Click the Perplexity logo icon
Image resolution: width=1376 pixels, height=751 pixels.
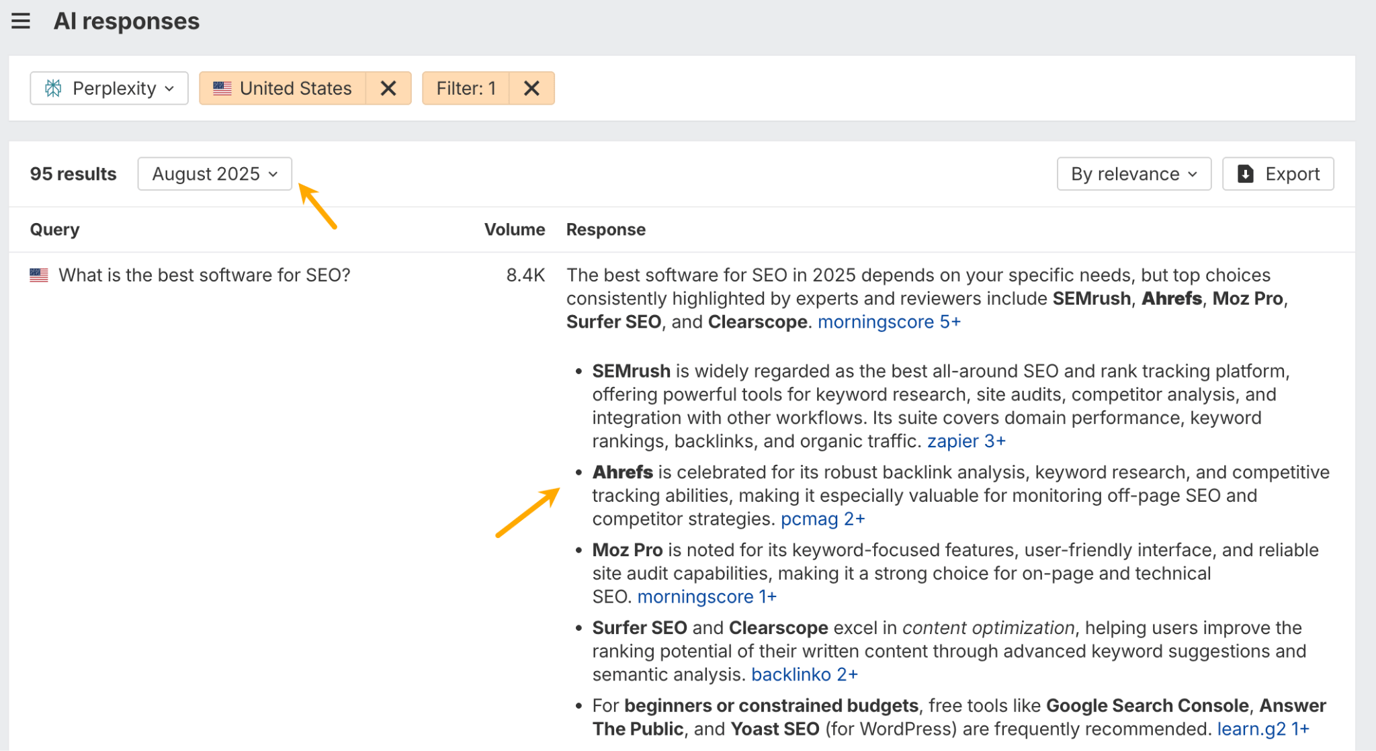[54, 88]
